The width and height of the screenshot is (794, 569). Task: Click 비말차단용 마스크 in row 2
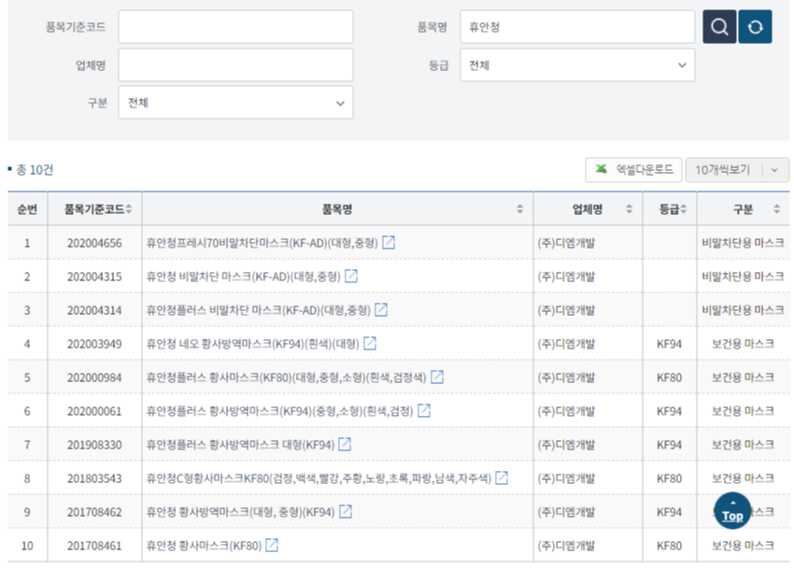pos(743,277)
